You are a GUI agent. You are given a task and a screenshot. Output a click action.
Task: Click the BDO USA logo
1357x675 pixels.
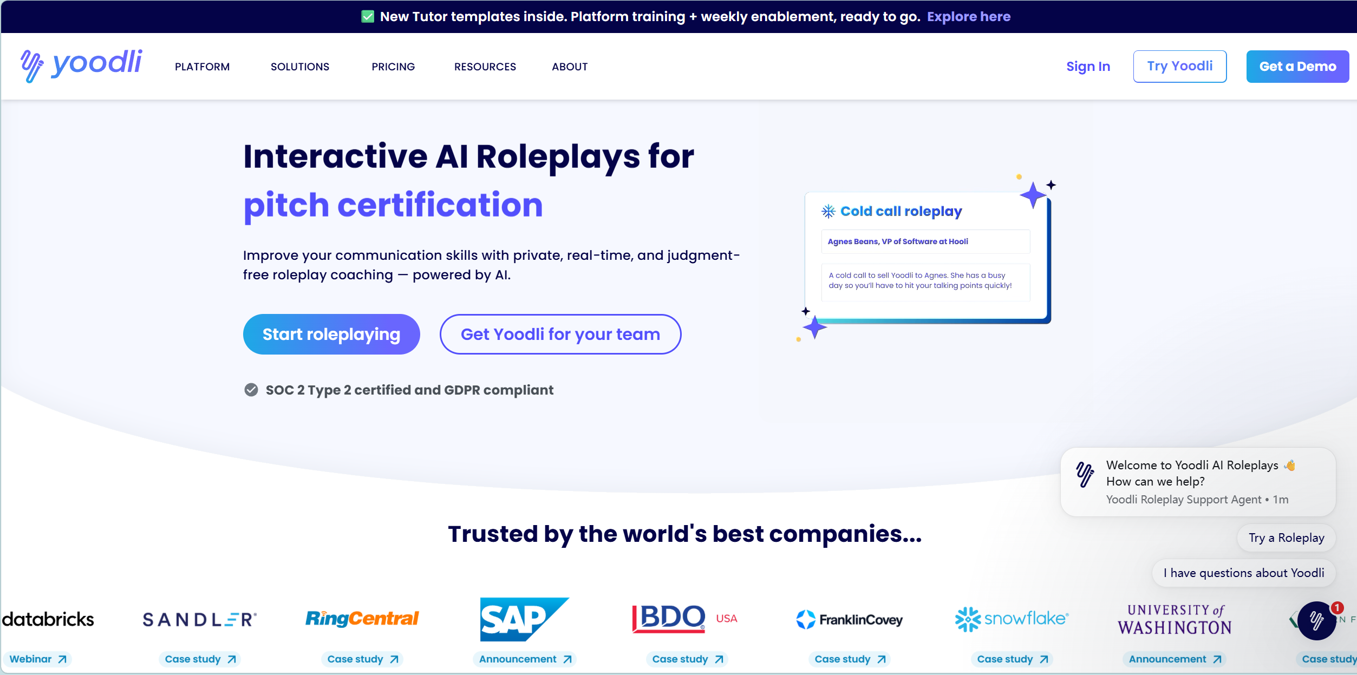point(685,619)
